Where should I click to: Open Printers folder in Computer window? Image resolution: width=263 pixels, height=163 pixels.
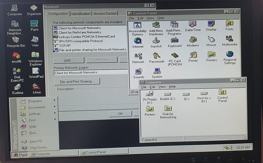(150, 111)
